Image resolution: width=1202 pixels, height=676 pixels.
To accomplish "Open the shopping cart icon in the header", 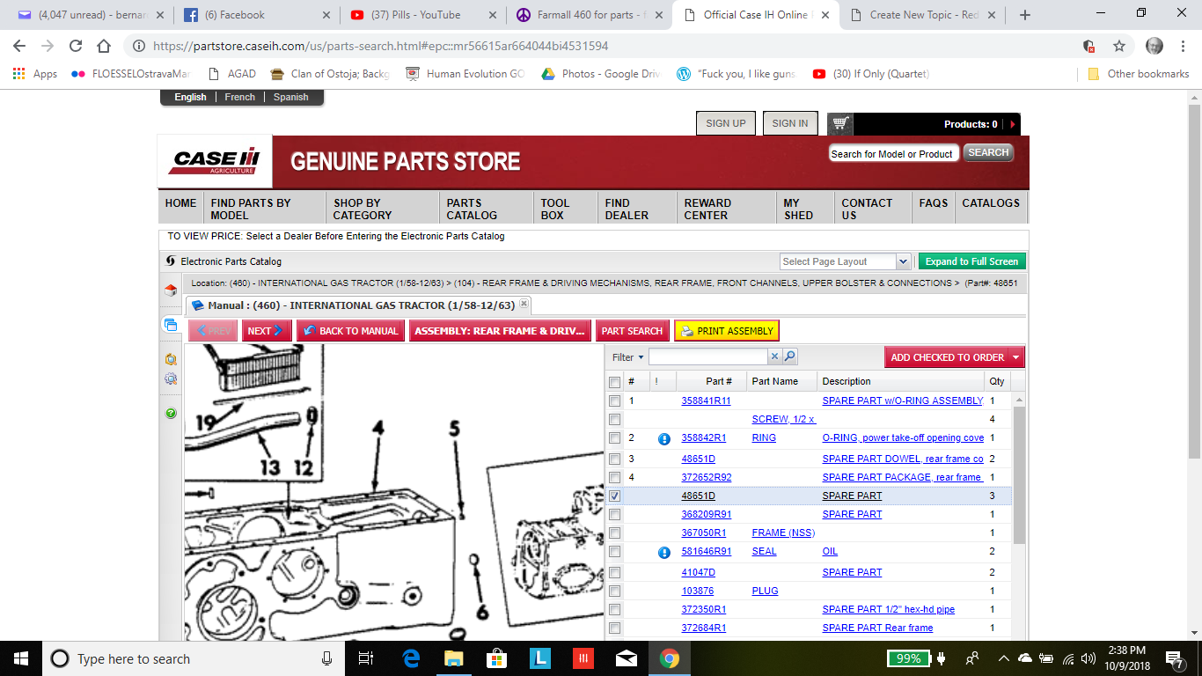I will 839,123.
